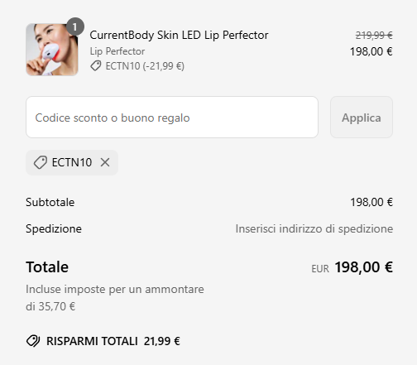Click the discounted 198,00 € item price
Image resolution: width=417 pixels, height=365 pixels.
[x=371, y=51]
